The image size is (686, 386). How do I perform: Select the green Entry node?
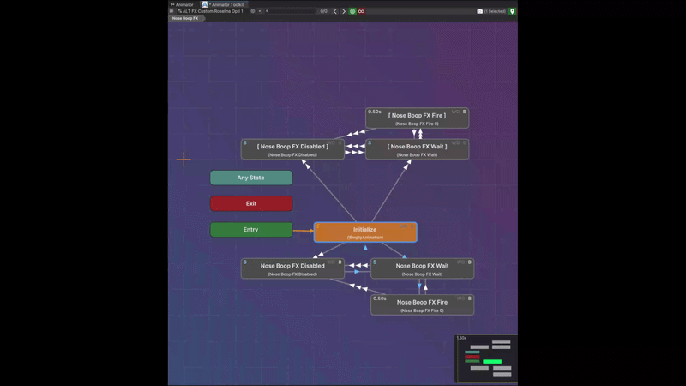pos(251,229)
